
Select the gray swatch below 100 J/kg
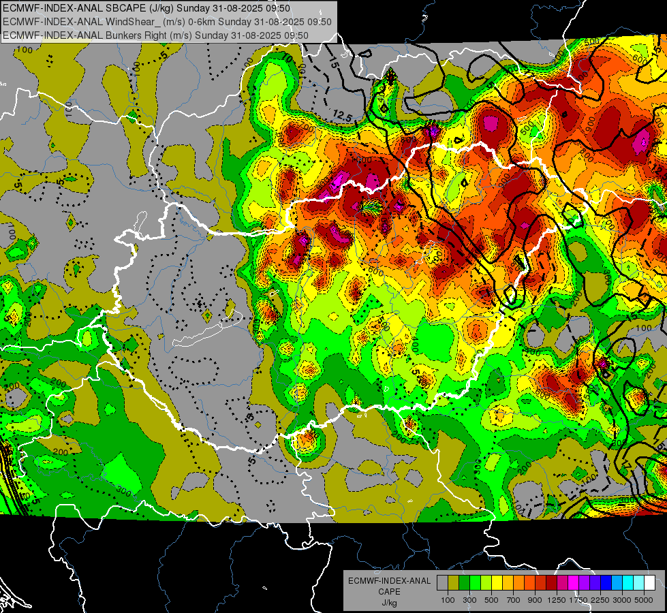pos(442,582)
